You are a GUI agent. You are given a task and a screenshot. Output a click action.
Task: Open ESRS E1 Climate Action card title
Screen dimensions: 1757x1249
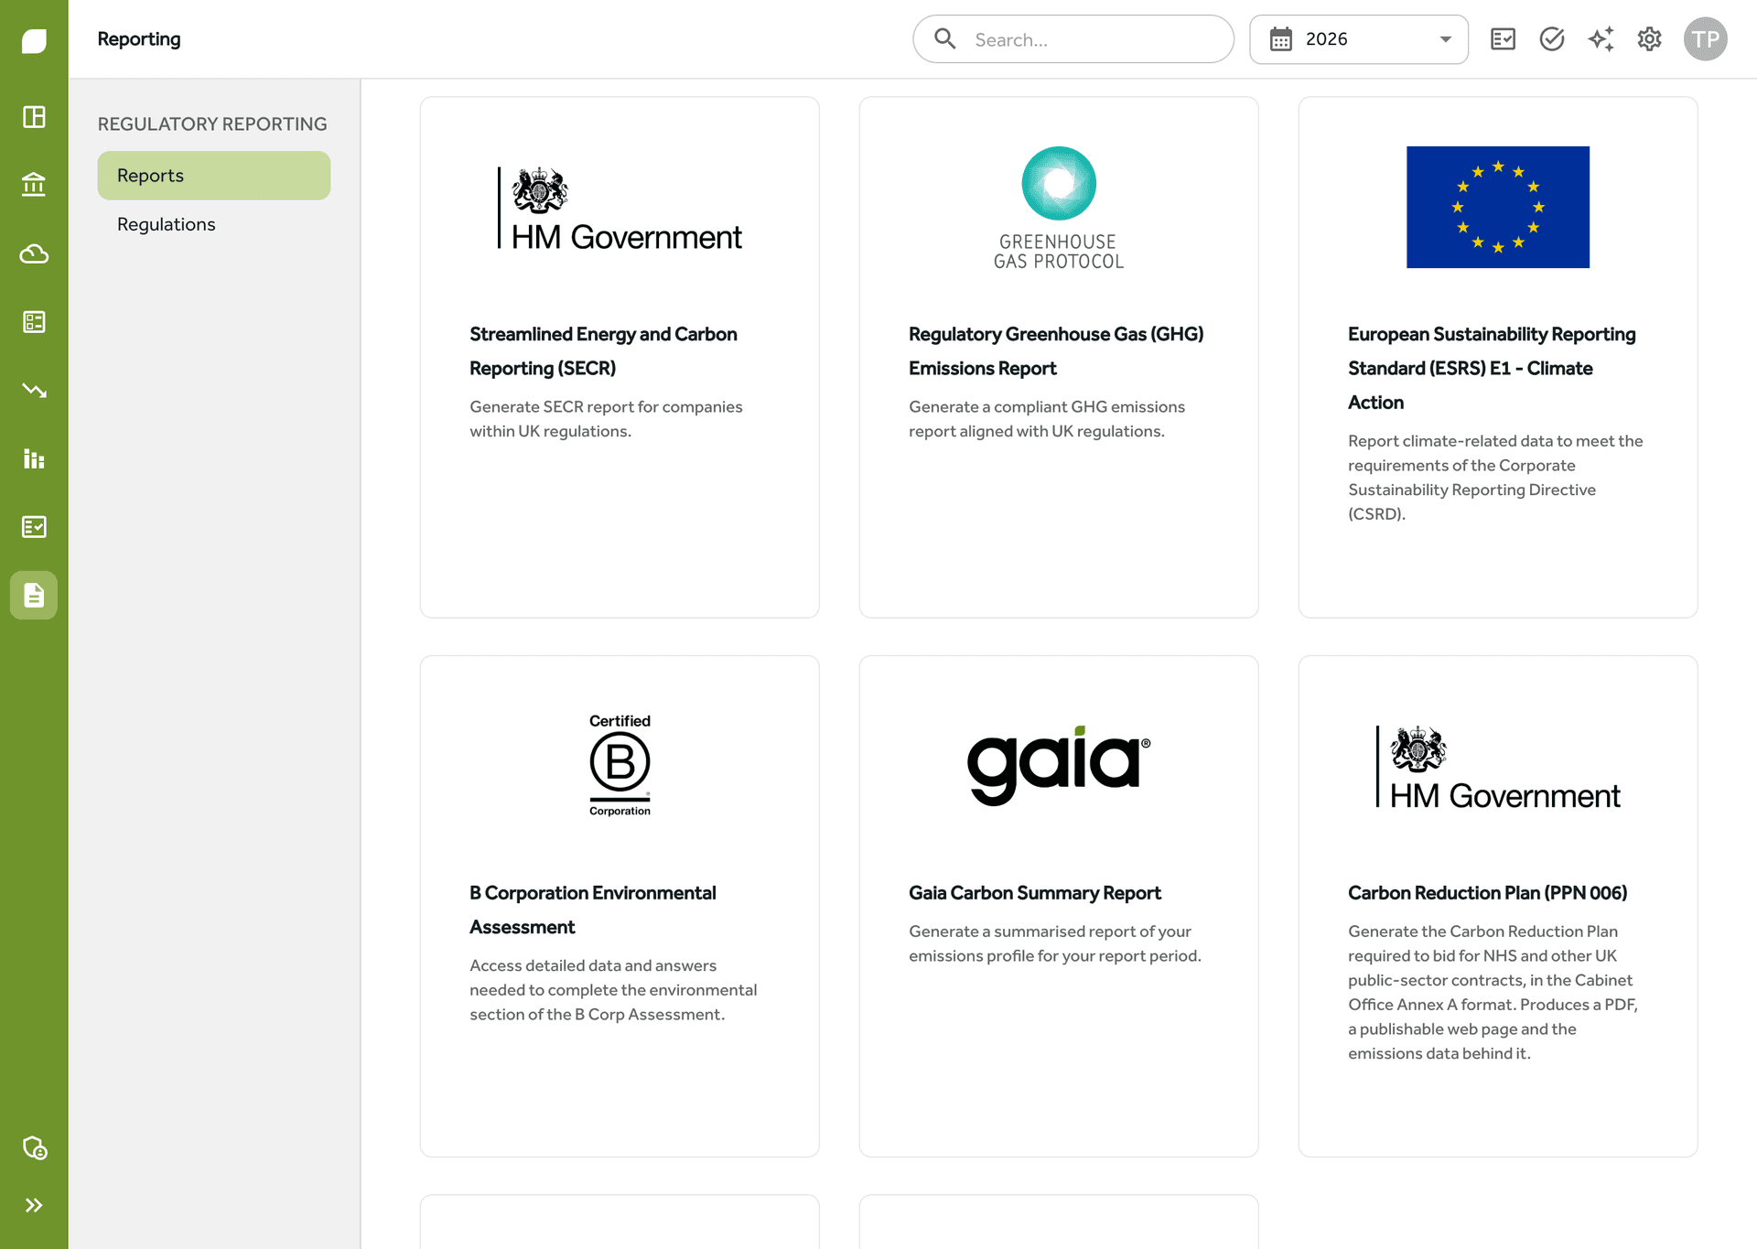coord(1492,368)
